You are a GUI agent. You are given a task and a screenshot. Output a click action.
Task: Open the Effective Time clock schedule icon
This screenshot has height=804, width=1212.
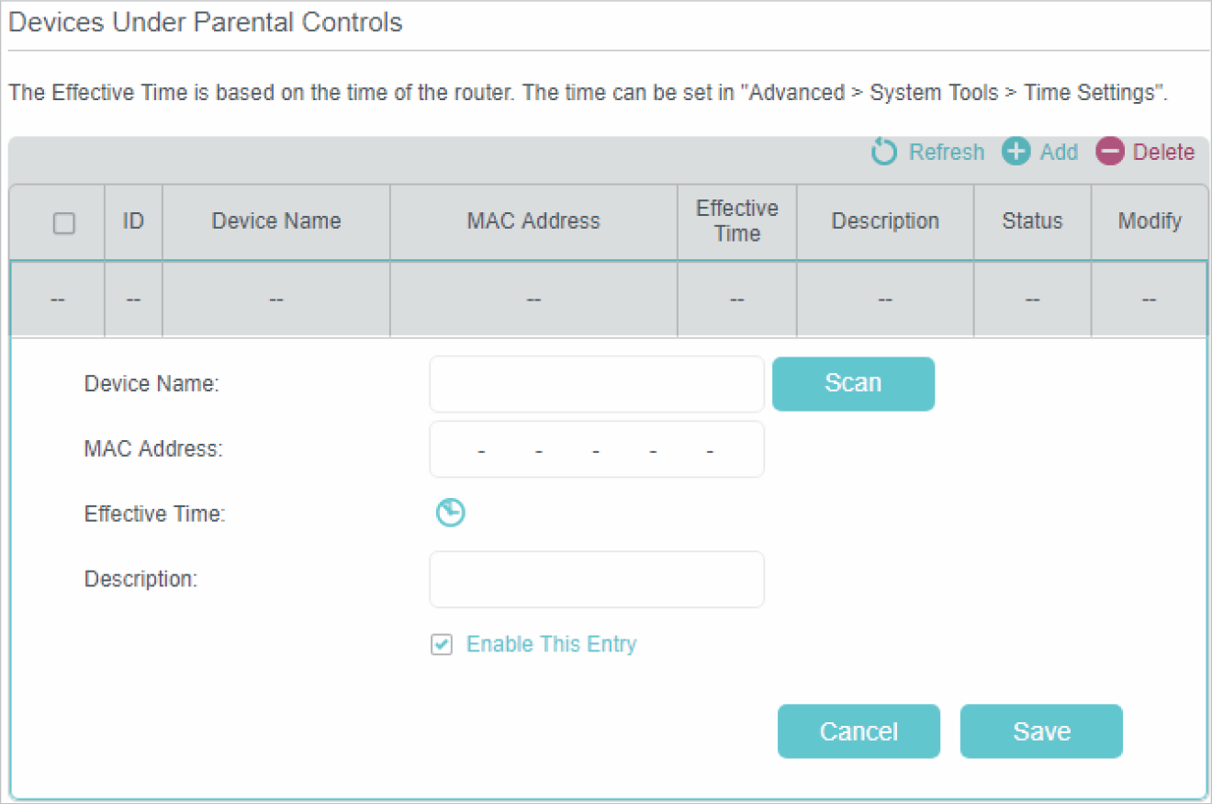point(450,514)
